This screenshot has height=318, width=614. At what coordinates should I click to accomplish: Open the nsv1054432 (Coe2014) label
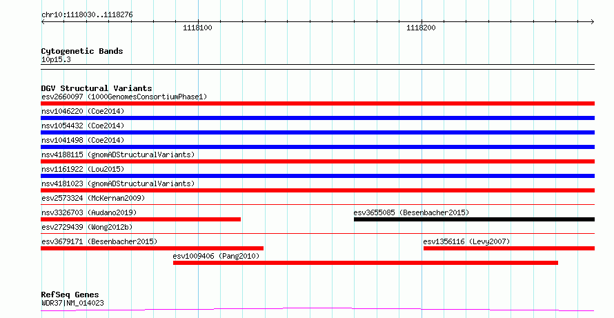(x=83, y=126)
